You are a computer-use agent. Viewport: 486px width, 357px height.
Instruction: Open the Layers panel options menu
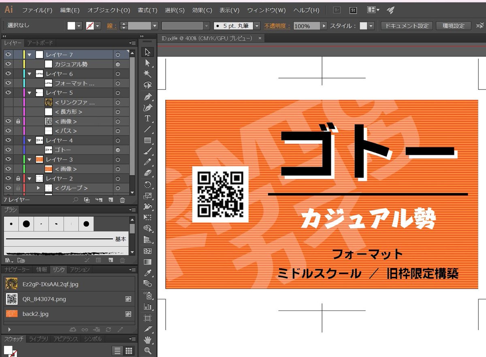[132, 43]
